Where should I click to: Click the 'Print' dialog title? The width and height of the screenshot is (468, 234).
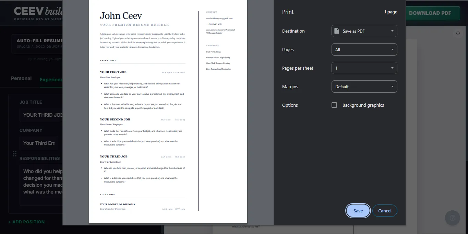(x=288, y=12)
